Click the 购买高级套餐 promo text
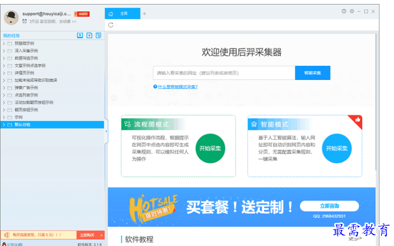Viewport: 394px width, 246px height. click(x=37, y=235)
